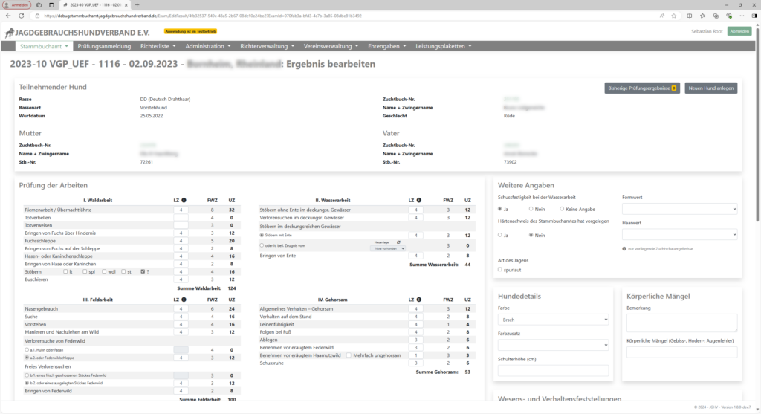
Task: Open the browser essentials heart icon
Action: click(728, 16)
